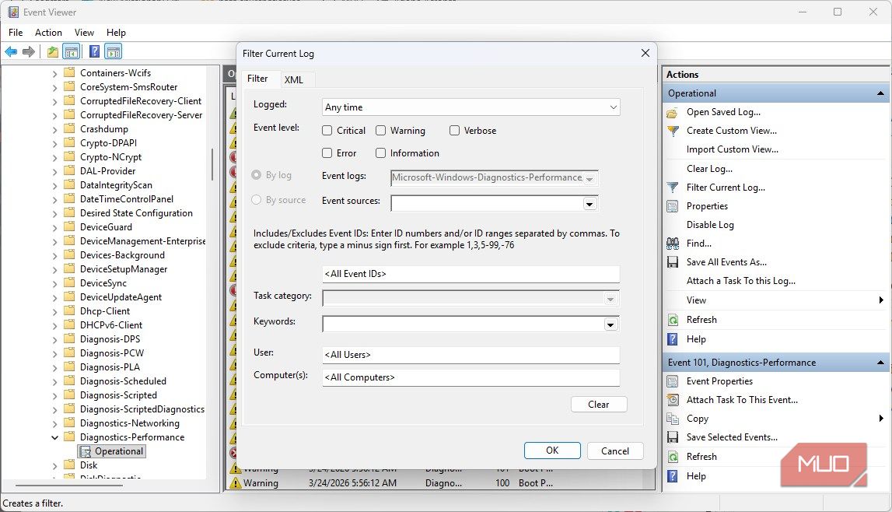Click the DeviceGuard folder icon

[69, 226]
